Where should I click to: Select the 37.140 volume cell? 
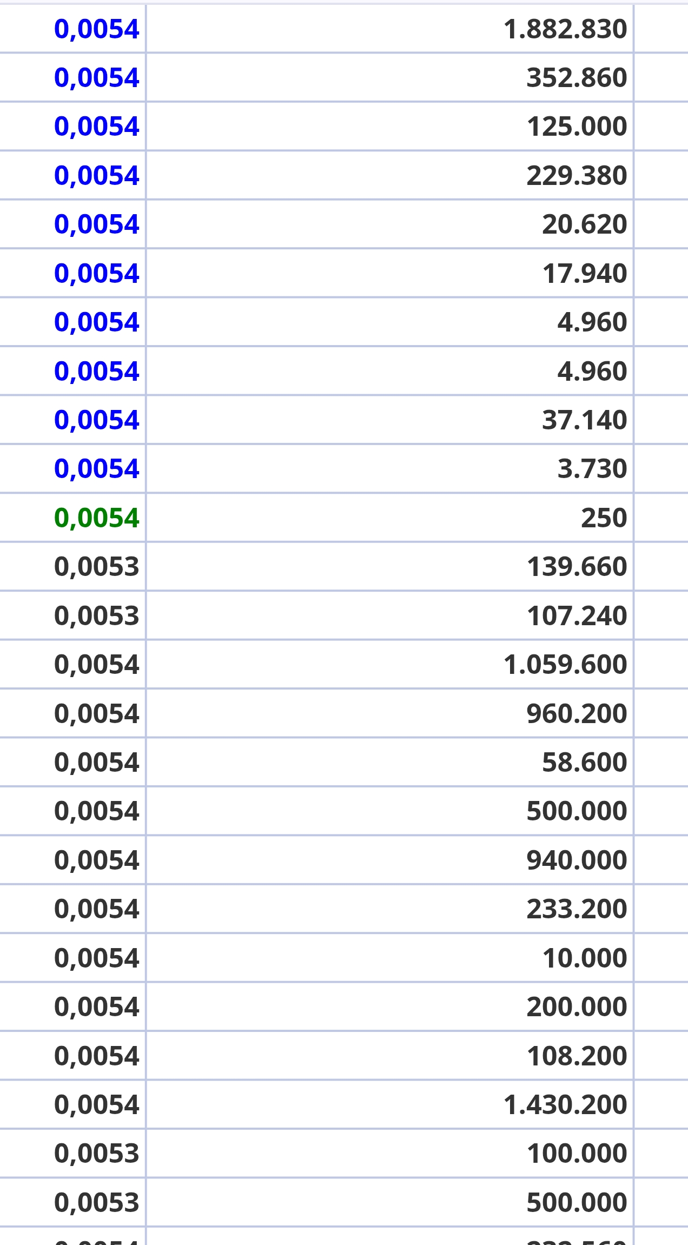[584, 420]
